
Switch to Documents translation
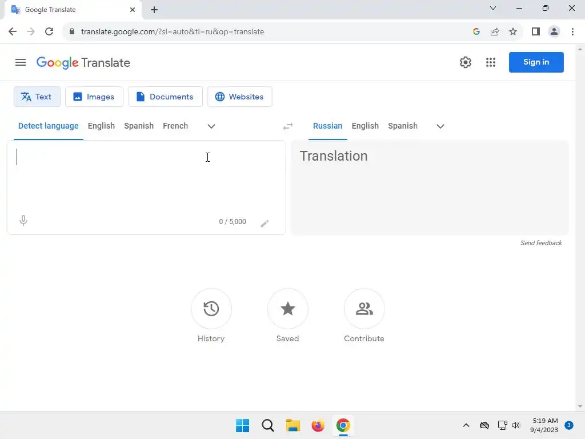165,97
